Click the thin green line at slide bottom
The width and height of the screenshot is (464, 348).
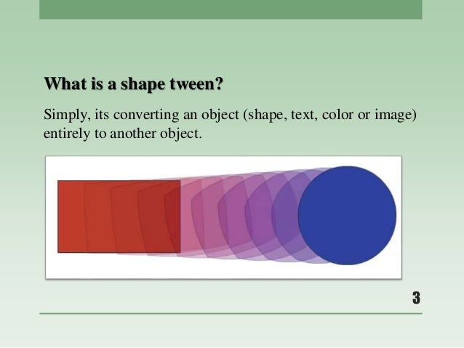tap(231, 314)
